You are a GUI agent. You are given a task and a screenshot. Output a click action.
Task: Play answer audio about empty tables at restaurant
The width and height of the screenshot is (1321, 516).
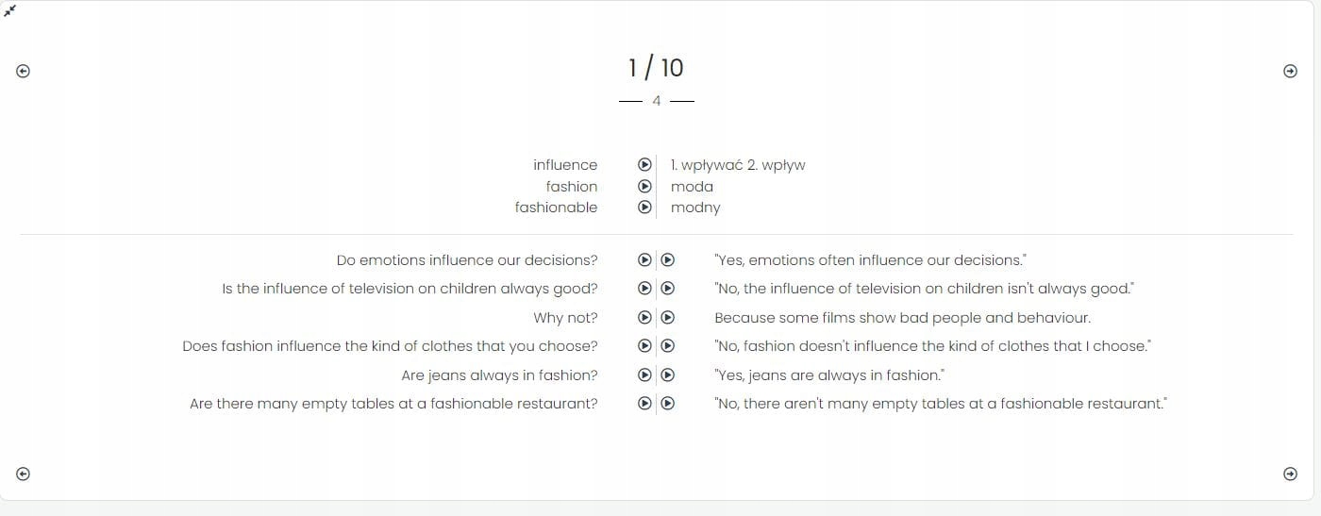pos(667,404)
